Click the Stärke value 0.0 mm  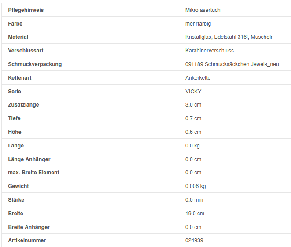tap(194, 200)
